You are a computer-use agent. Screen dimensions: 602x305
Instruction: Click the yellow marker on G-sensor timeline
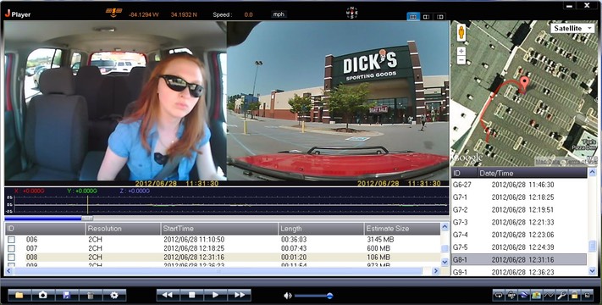pyautogui.click(x=87, y=204)
